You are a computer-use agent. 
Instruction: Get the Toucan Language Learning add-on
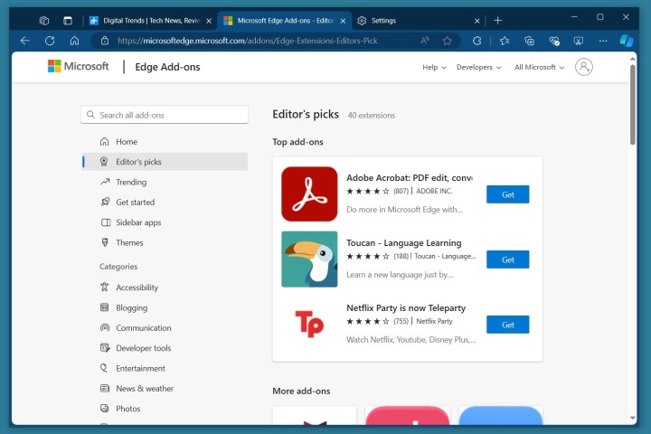pyautogui.click(x=507, y=259)
